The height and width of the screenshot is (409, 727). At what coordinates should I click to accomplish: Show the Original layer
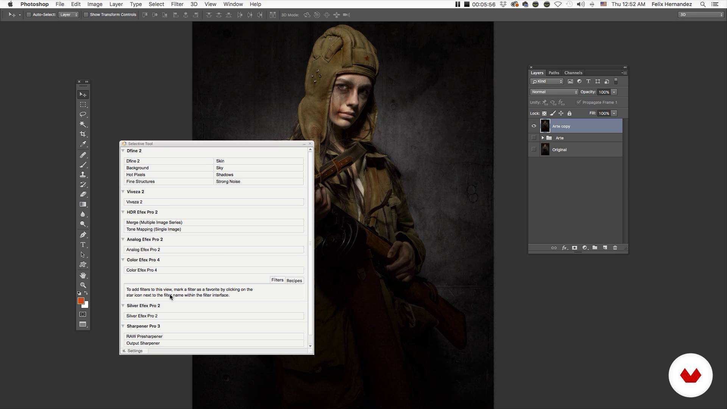[534, 150]
